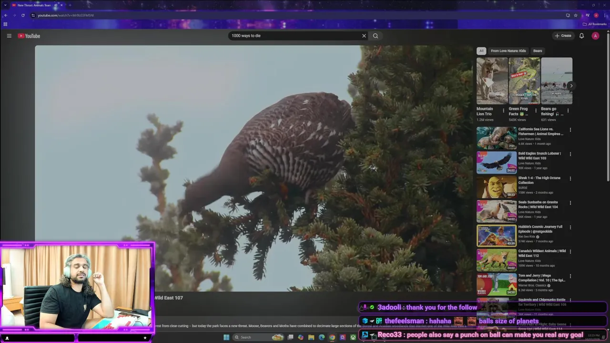610x343 pixels.
Task: Open more options for Bald Eagles video
Action: (570, 154)
